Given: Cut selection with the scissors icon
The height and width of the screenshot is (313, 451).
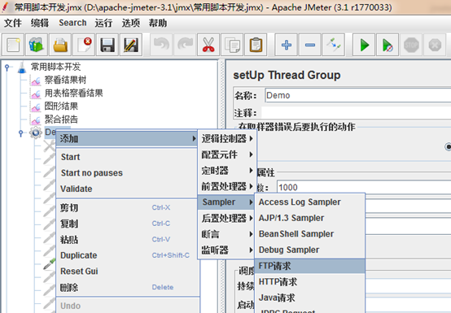Looking at the screenshot, I should tap(208, 45).
